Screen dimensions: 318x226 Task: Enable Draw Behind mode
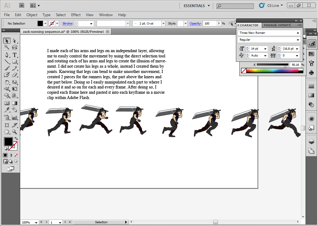(11, 161)
